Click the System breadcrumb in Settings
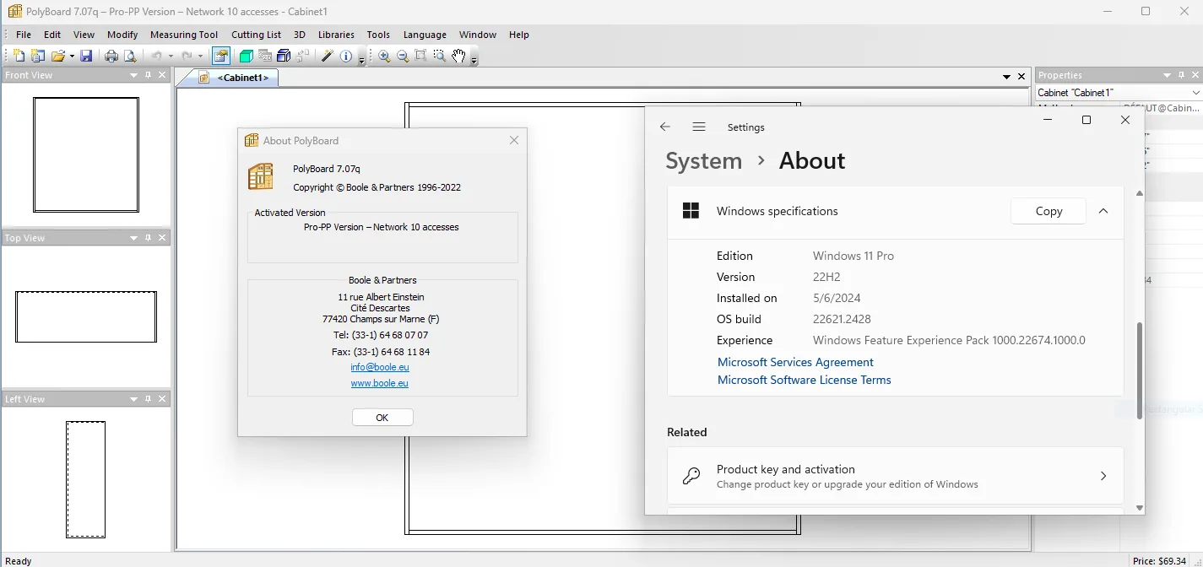This screenshot has height=567, width=1203. 704,160
